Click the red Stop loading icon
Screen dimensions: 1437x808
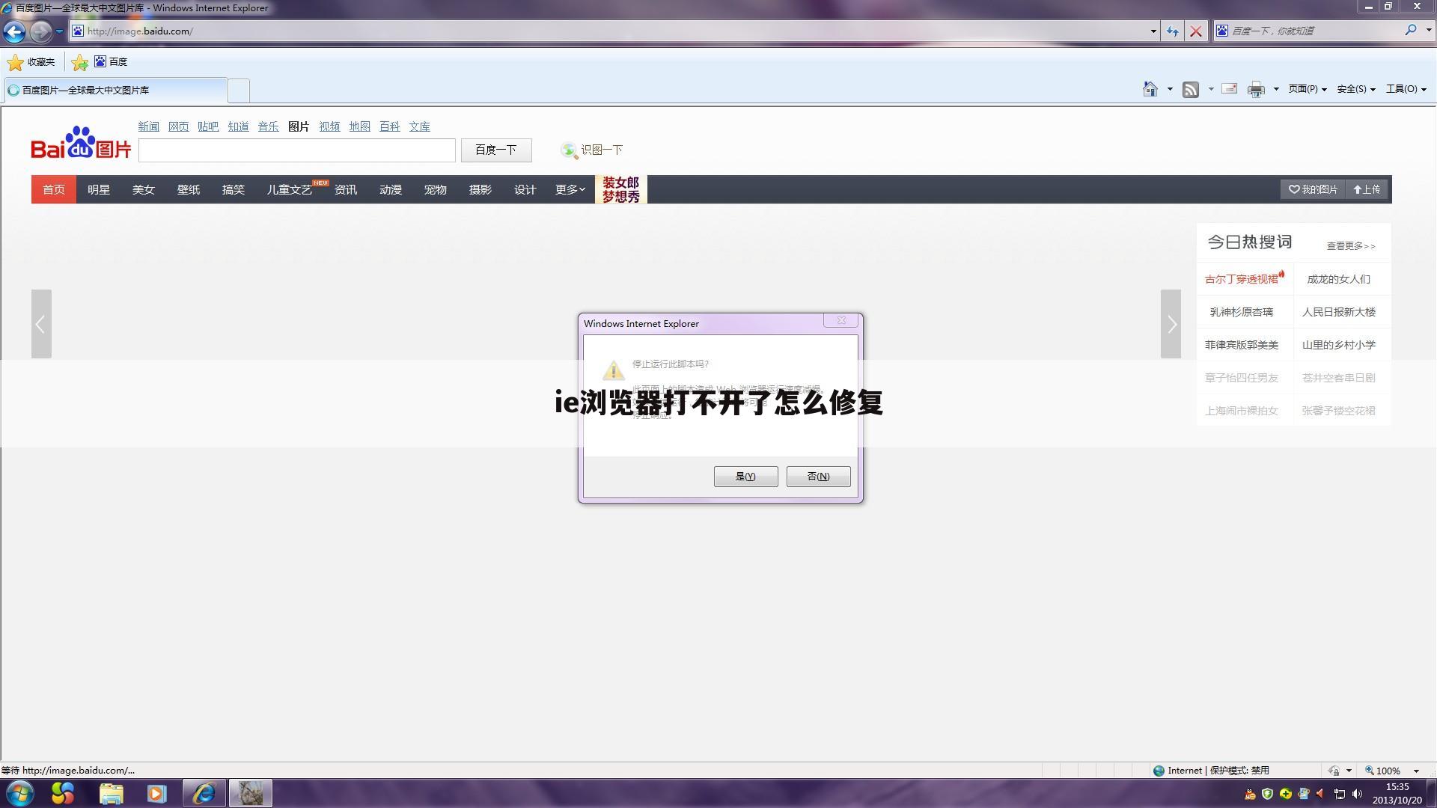tap(1196, 31)
